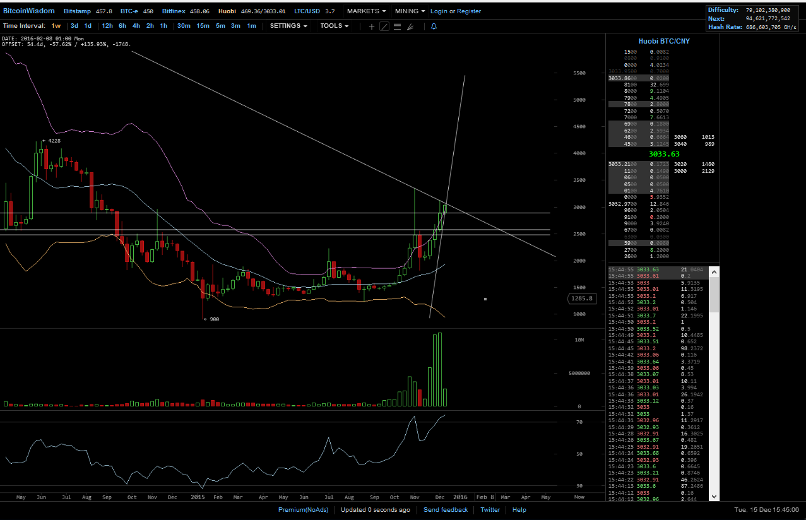
Task: Open the MARKETS dropdown menu
Action: click(x=366, y=11)
